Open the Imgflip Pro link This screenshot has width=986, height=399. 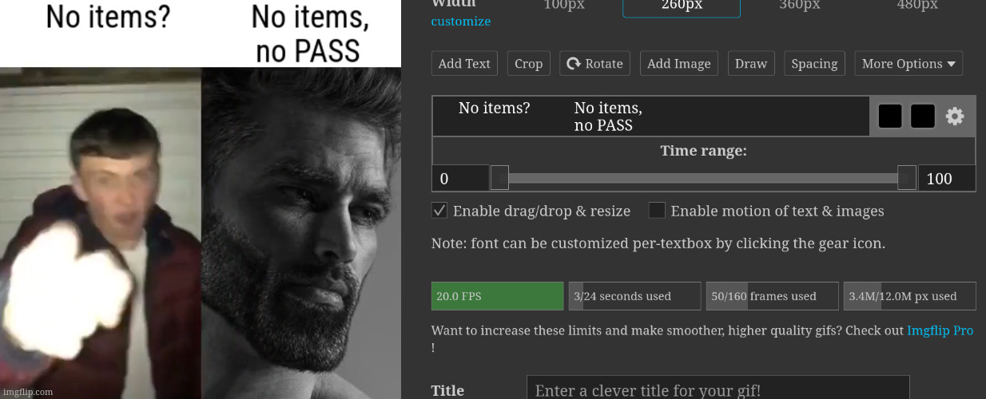click(x=940, y=330)
